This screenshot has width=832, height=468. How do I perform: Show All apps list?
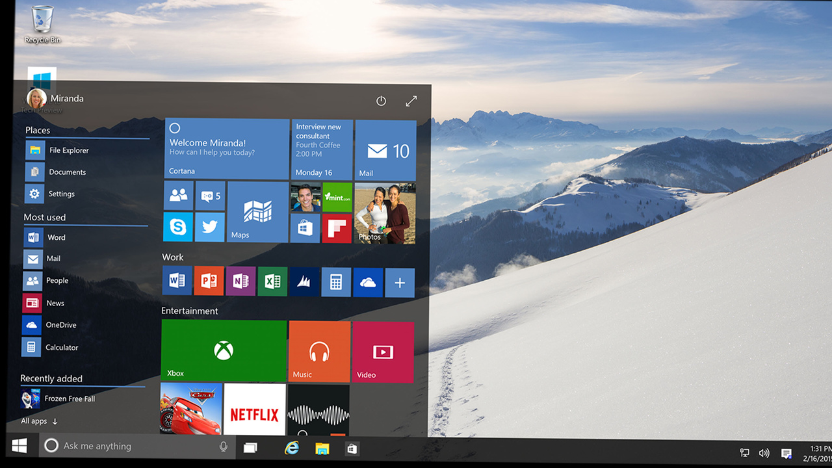39,421
